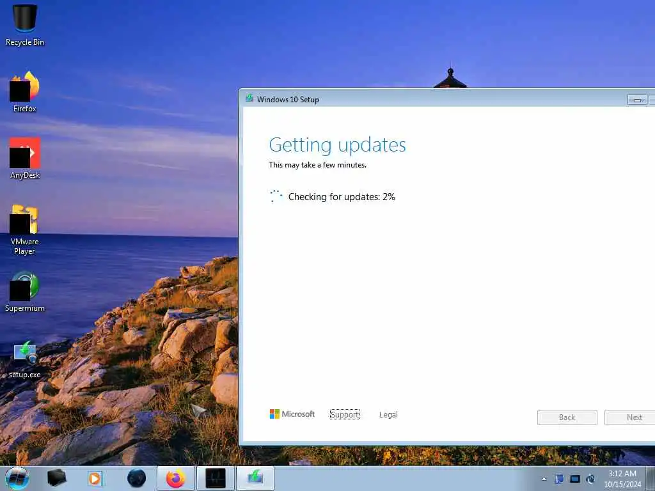Switch to Windows 10 Setup in the taskbar
The image size is (655, 491).
(255, 478)
